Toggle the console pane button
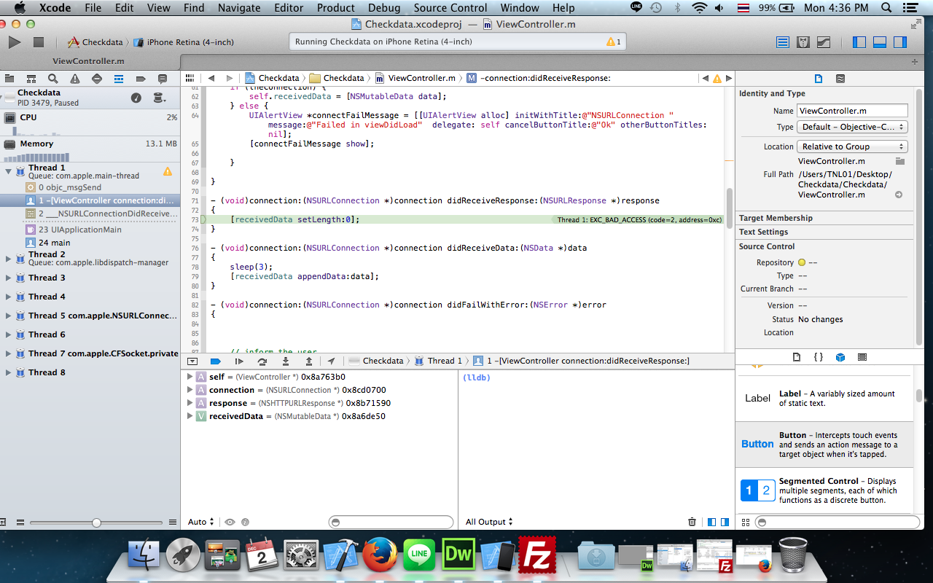 pos(725,522)
